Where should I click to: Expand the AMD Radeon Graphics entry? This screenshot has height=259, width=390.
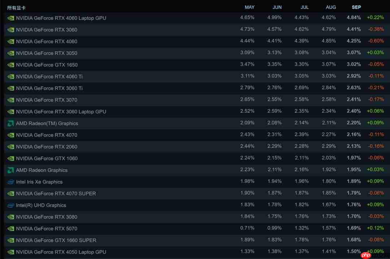point(42,170)
